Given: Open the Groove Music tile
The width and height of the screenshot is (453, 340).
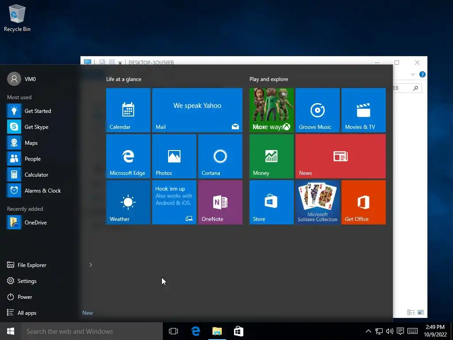Looking at the screenshot, I should [318, 110].
